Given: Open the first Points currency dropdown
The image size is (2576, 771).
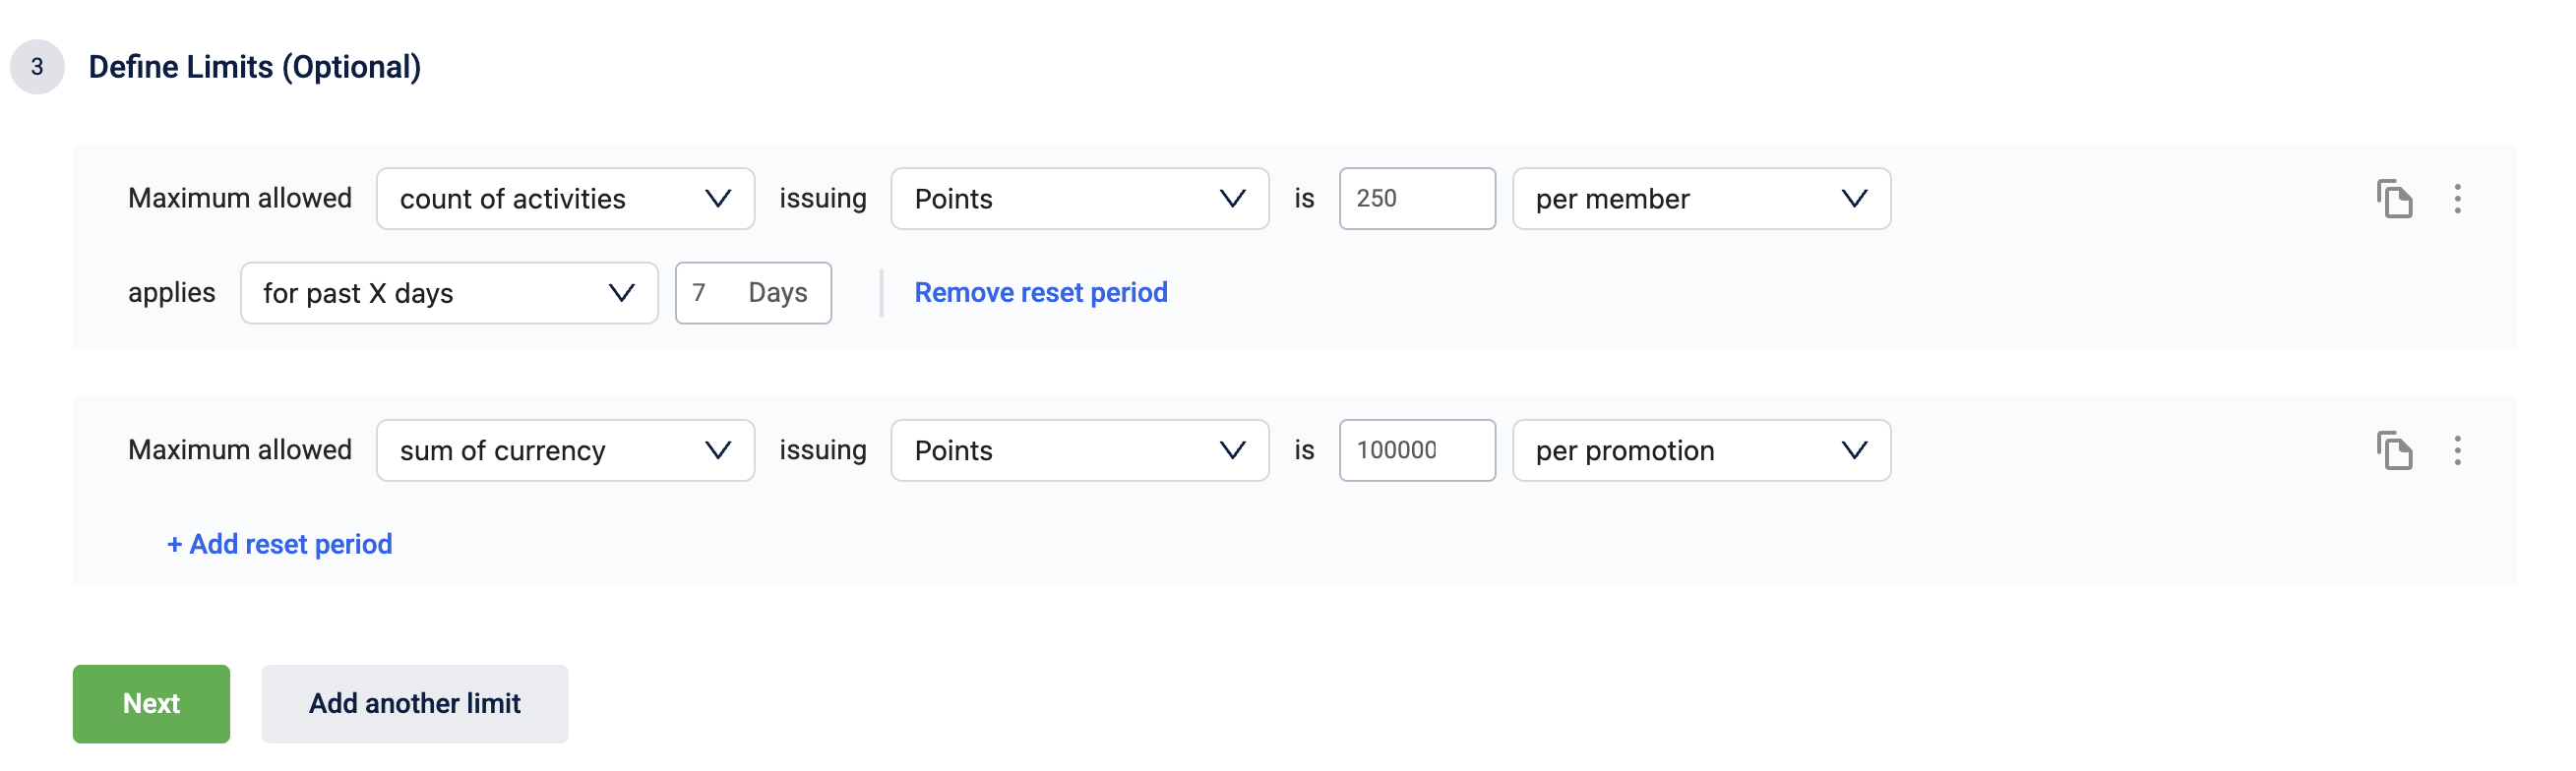Looking at the screenshot, I should click(x=1080, y=199).
